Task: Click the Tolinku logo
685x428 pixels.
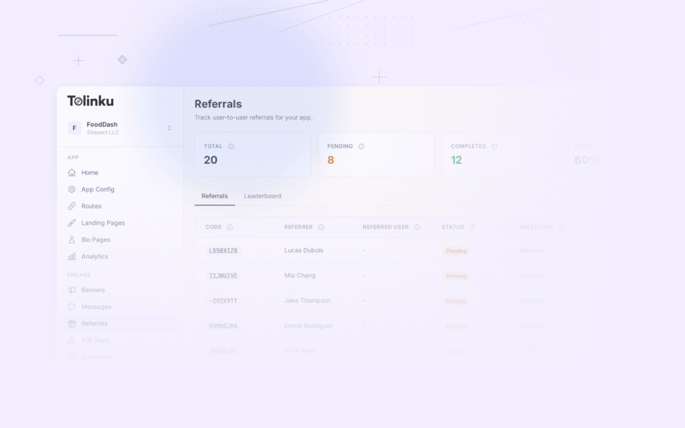Action: (90, 101)
